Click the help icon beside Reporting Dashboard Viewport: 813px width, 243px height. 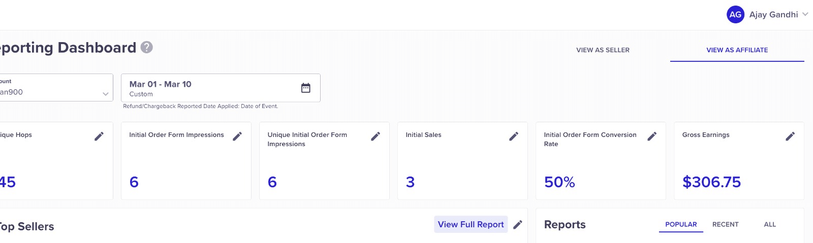(x=147, y=47)
